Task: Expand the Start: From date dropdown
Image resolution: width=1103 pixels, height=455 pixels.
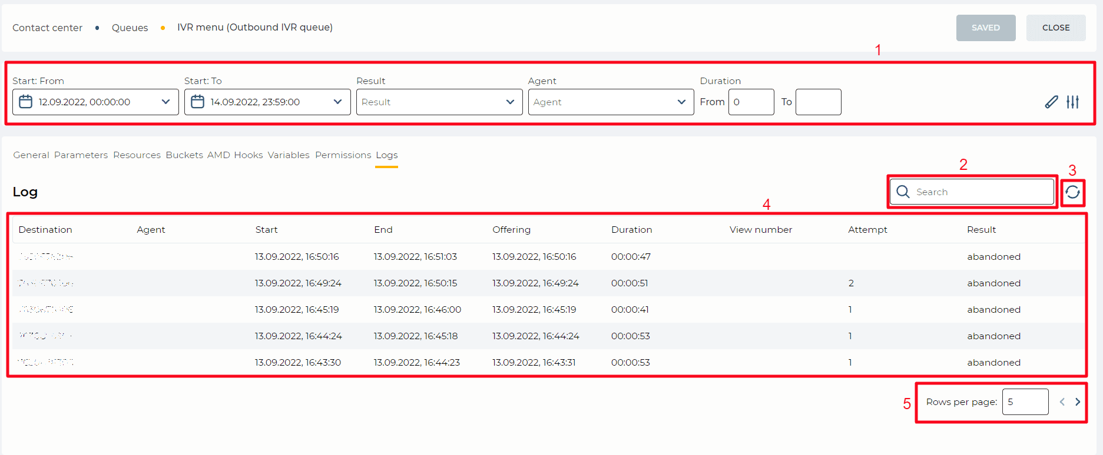Action: [x=165, y=102]
